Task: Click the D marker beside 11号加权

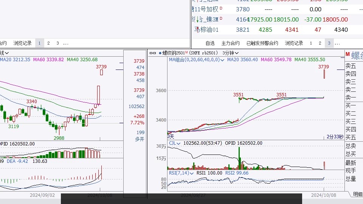Action: (x=221, y=8)
